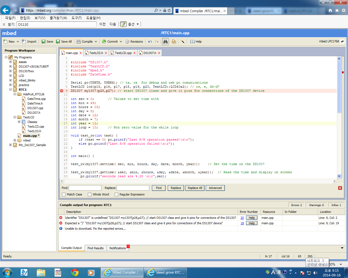Close the find panel with red X

pos(340,188)
